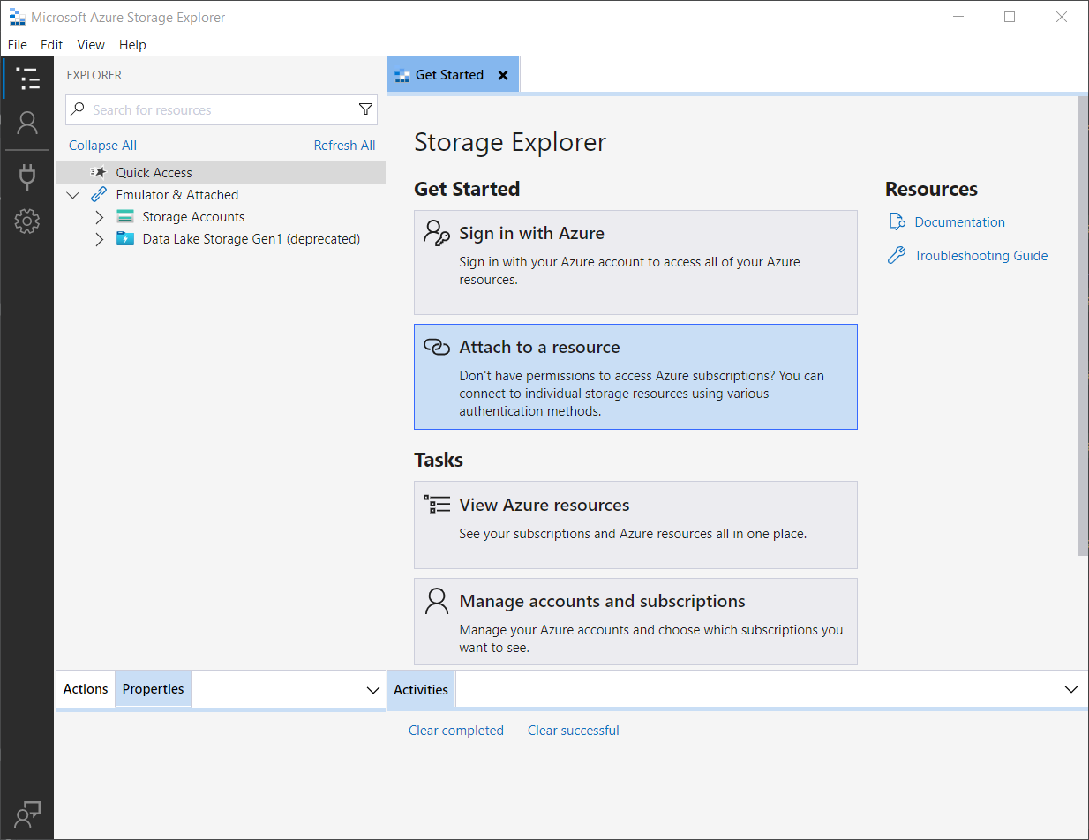Select Data Lake Storage Gen1 (deprecated) row
This screenshot has height=840, width=1089.
click(221, 238)
